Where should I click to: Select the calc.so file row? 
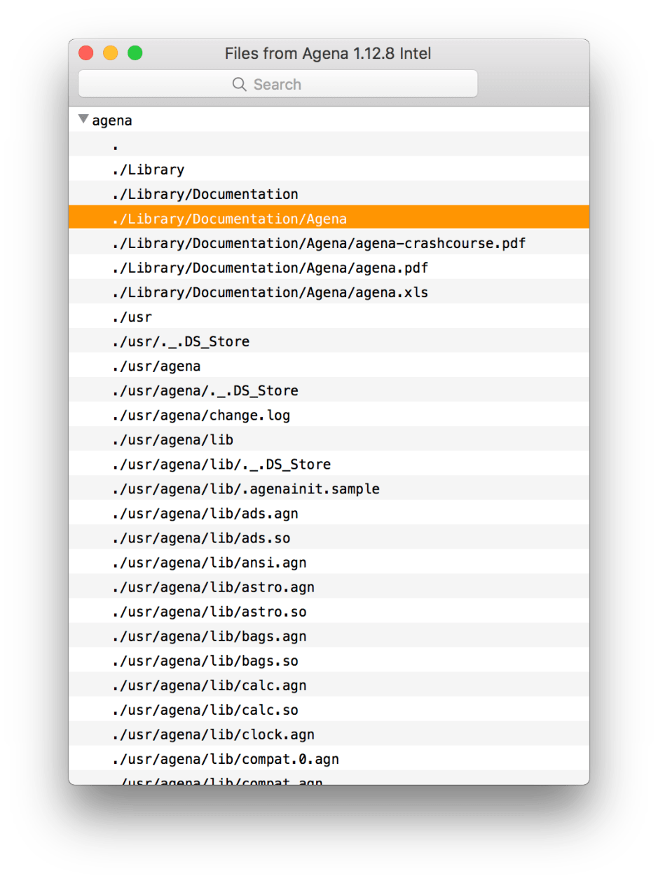coord(203,709)
